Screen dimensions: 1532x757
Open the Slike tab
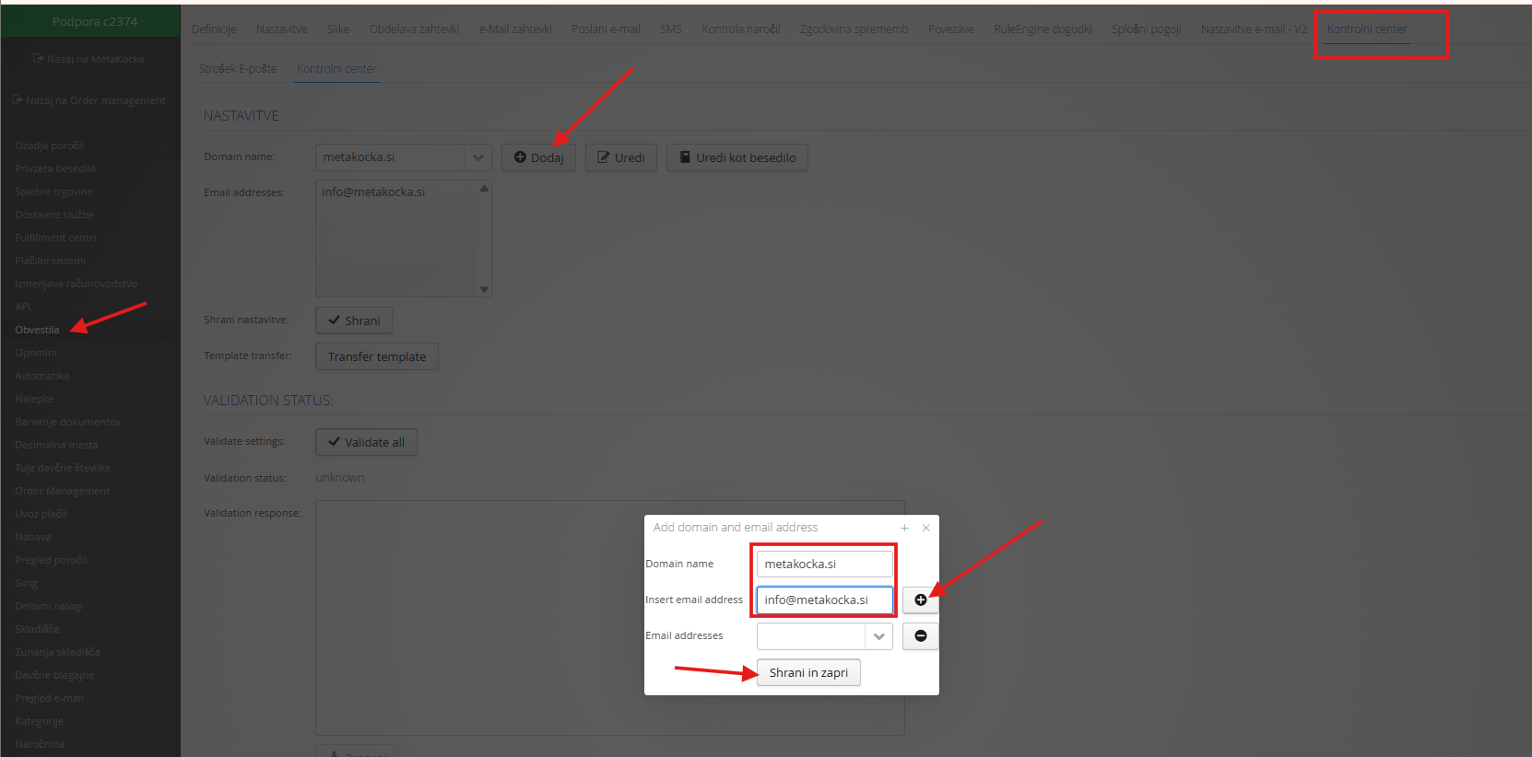(338, 29)
